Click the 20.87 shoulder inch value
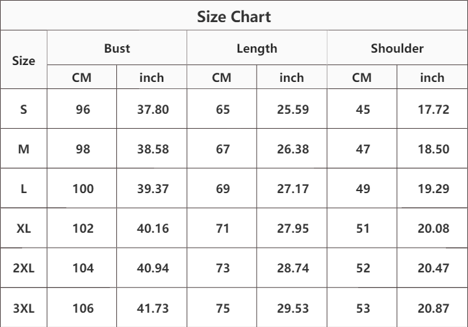Screen dimensions: 468x327 tap(433, 308)
